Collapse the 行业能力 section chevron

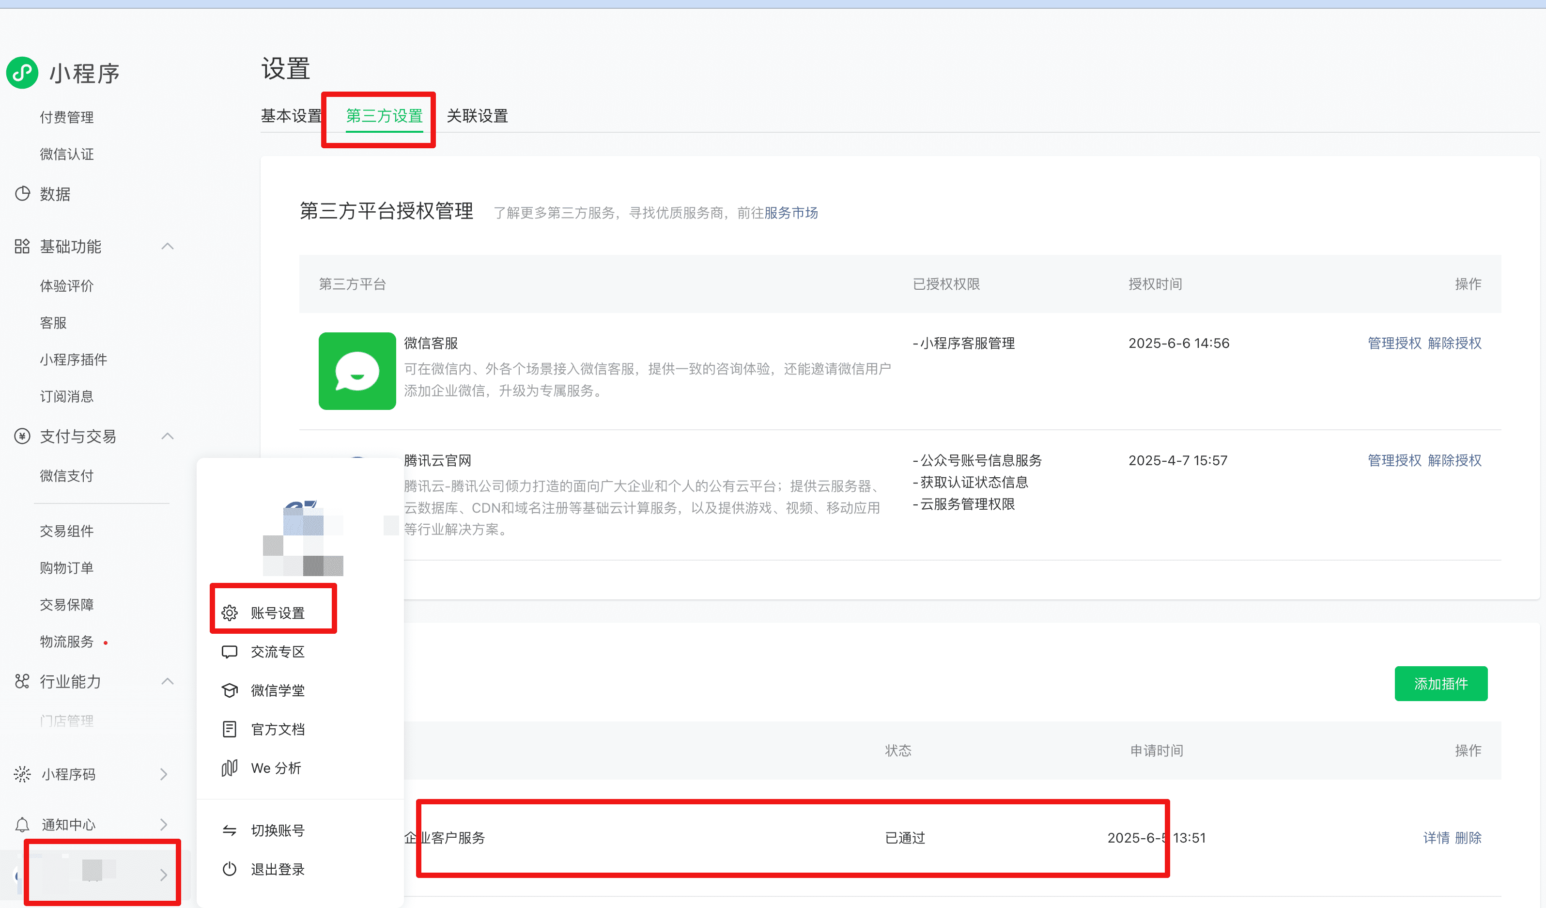point(168,681)
